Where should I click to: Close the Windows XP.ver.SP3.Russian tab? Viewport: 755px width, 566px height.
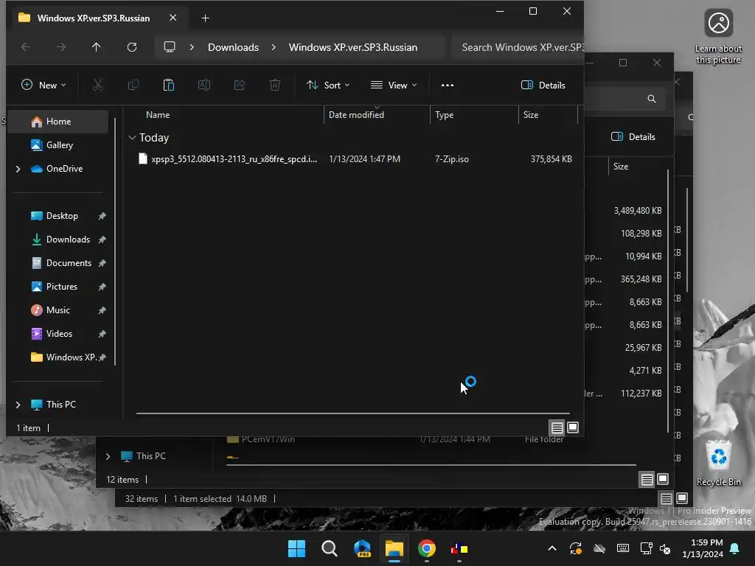coord(173,18)
